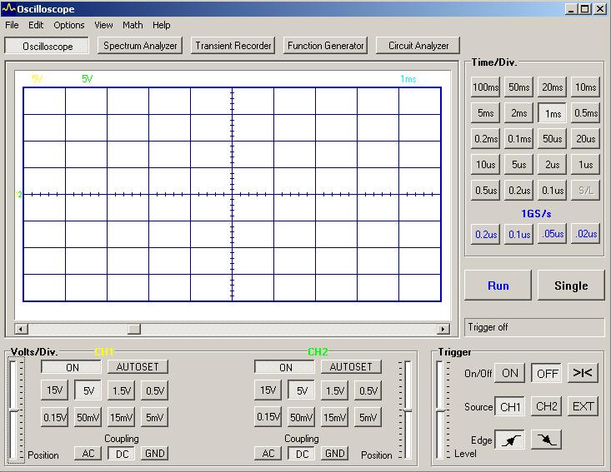Toggle CH1 ON button

pos(72,367)
